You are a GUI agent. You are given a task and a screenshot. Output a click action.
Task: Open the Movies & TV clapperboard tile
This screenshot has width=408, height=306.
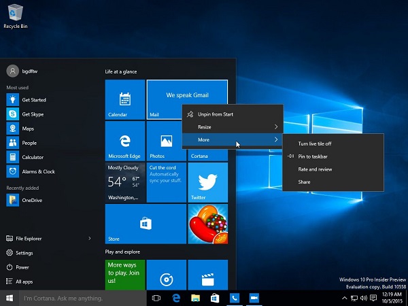208,275
